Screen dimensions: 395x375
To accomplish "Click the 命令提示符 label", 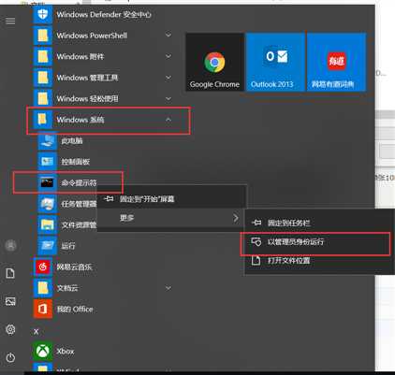I will point(79,182).
